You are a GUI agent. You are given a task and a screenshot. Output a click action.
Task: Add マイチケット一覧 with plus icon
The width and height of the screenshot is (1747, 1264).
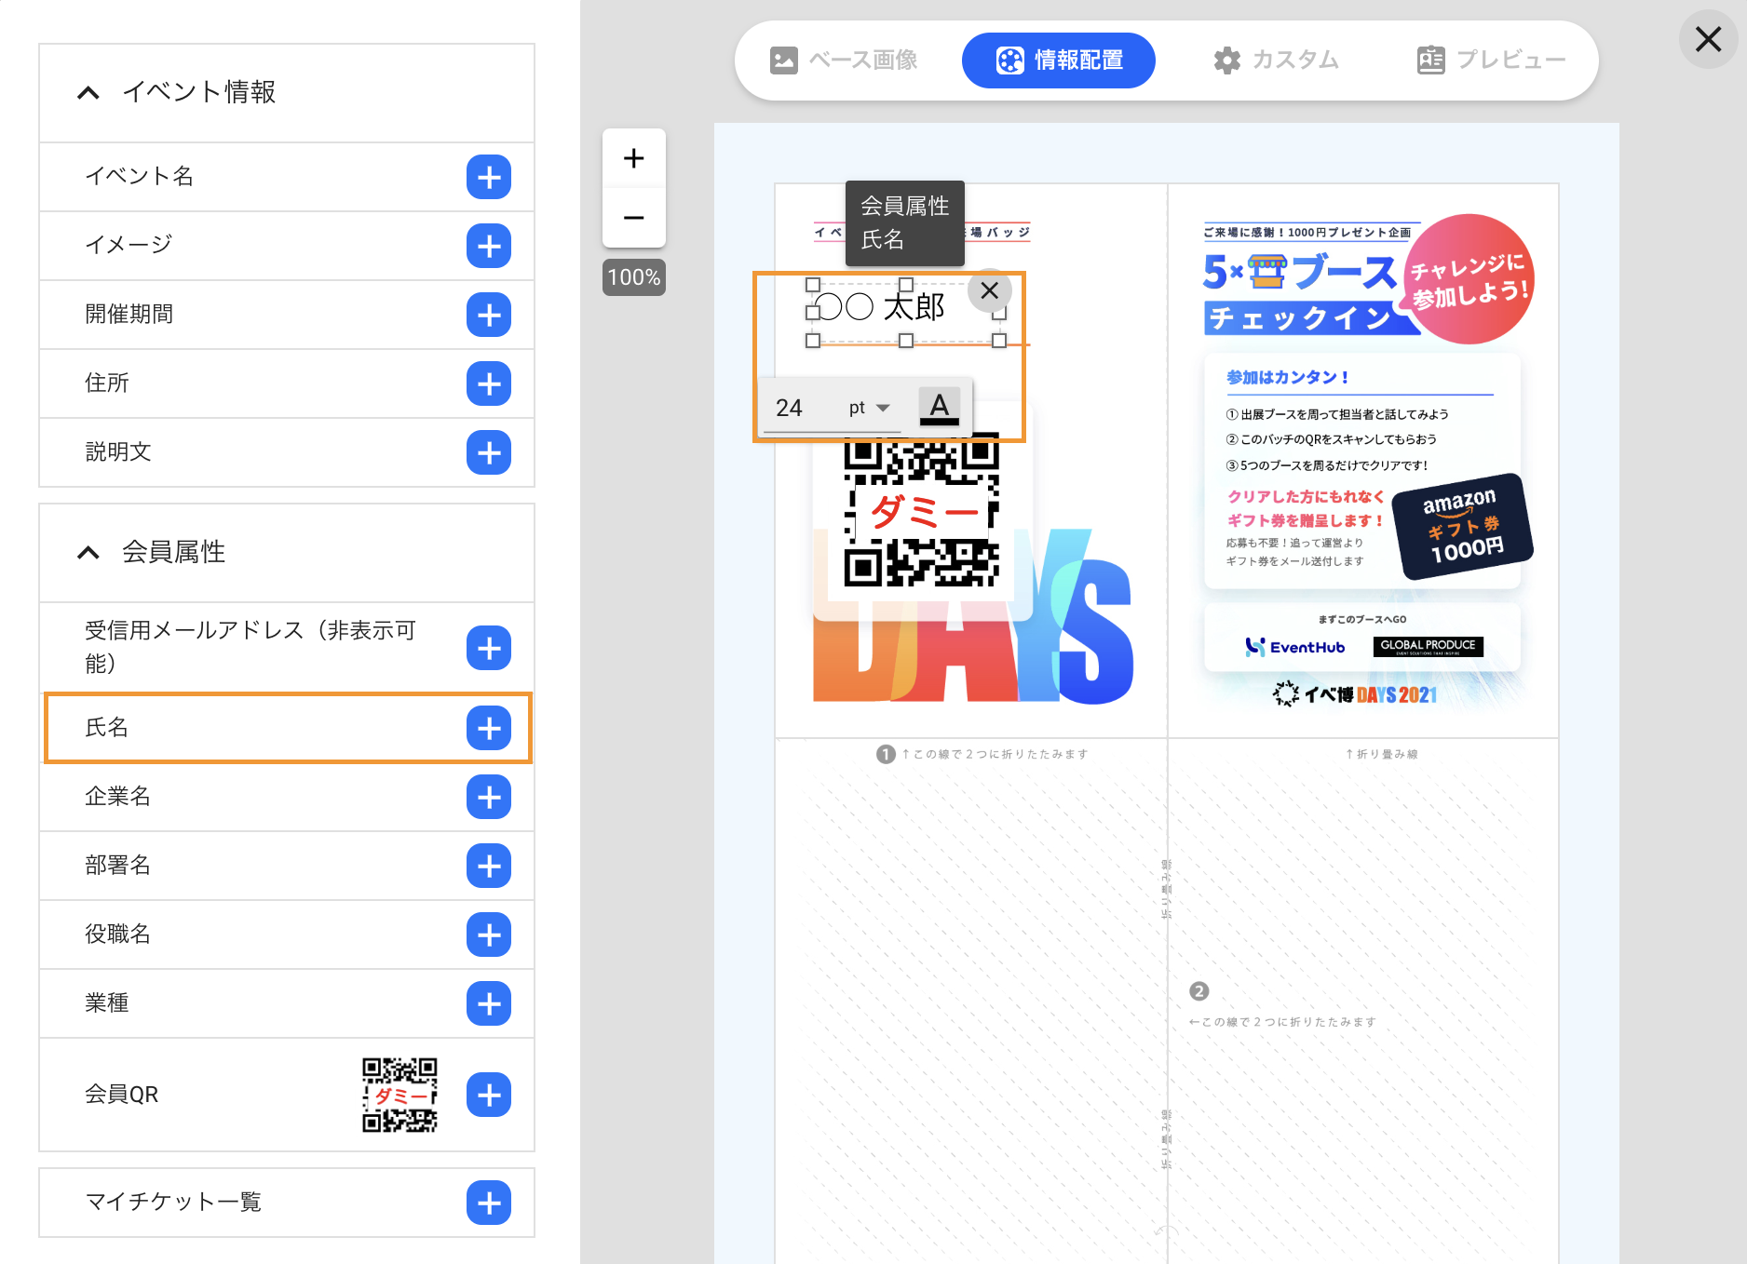pyautogui.click(x=489, y=1203)
